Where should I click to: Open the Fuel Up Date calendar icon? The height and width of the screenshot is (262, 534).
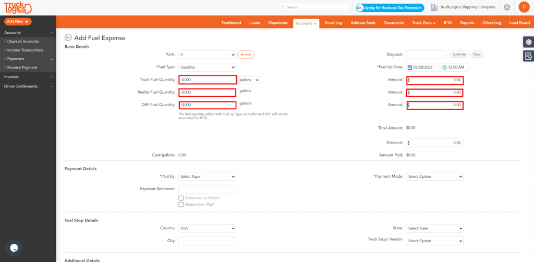(x=410, y=67)
